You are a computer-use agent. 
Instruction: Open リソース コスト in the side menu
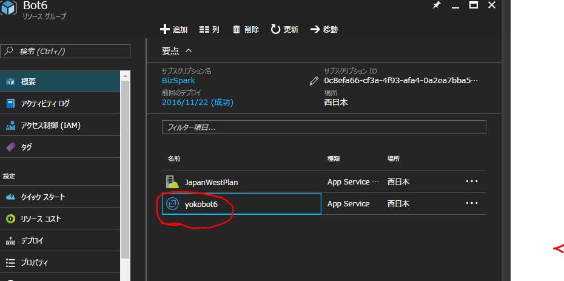pyautogui.click(x=60, y=218)
